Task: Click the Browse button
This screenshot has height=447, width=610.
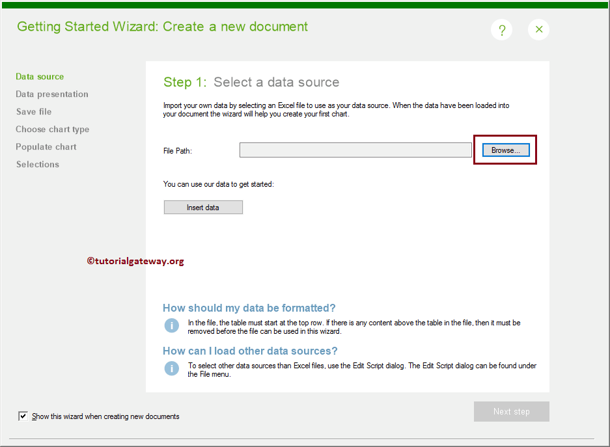Action: [x=505, y=150]
